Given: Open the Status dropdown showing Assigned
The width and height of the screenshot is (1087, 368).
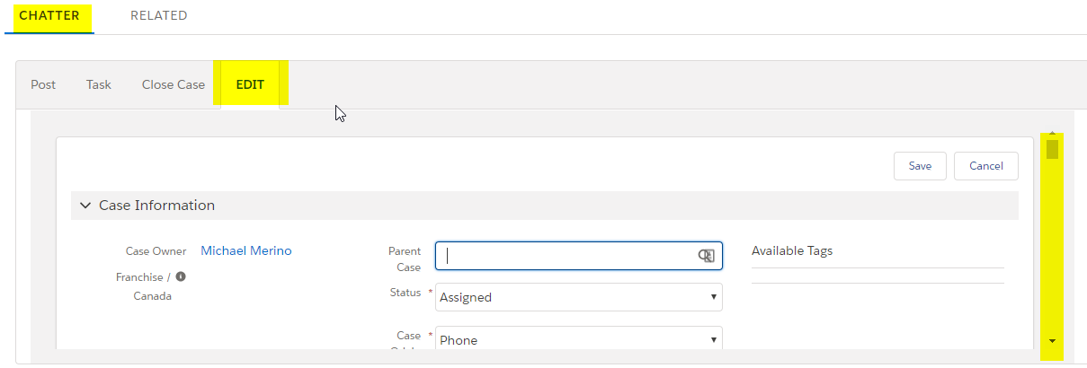Looking at the screenshot, I should pyautogui.click(x=578, y=297).
